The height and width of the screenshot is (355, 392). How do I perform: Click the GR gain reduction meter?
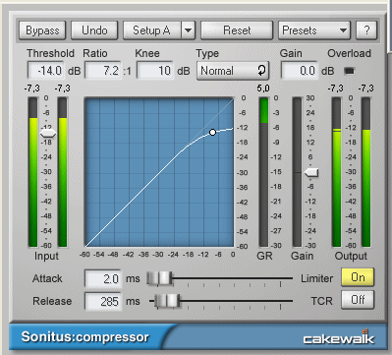point(263,172)
